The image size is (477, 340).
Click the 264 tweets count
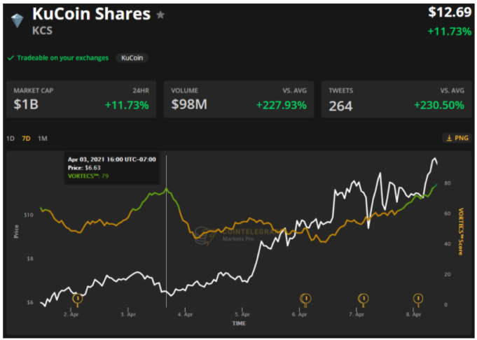click(x=340, y=106)
